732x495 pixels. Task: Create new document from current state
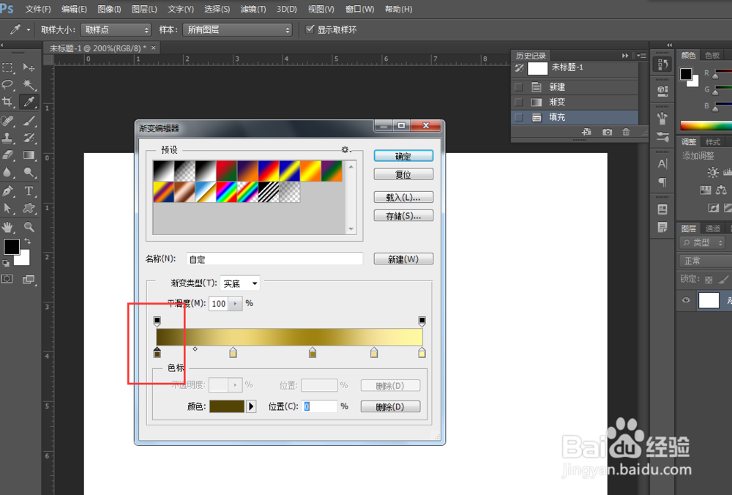587,132
